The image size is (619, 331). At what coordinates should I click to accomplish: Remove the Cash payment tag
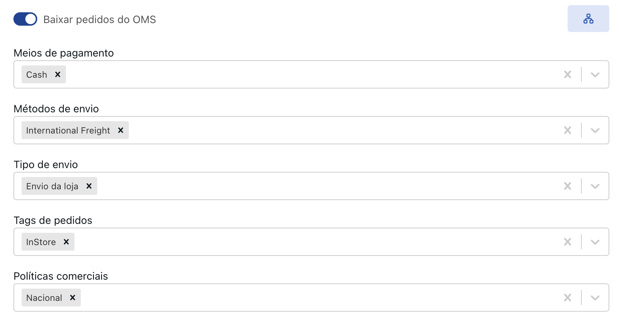(58, 74)
